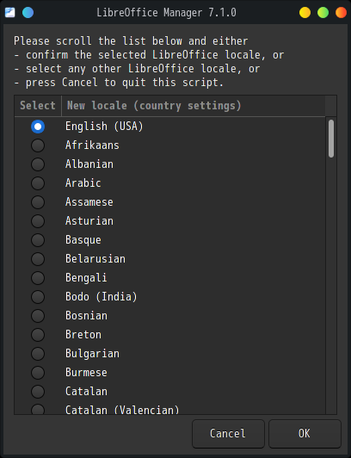
Task: Confirm the locale with OK button
Action: pyautogui.click(x=305, y=434)
